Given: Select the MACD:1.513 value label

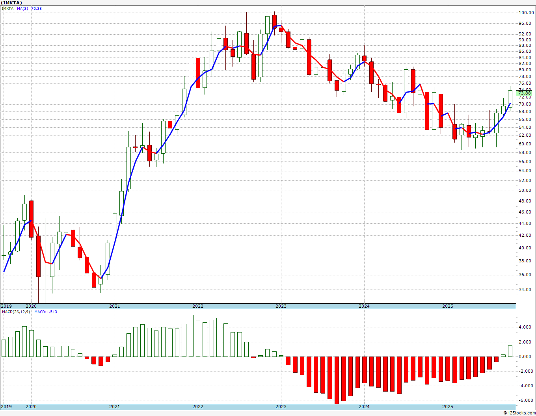Looking at the screenshot, I should coord(46,312).
